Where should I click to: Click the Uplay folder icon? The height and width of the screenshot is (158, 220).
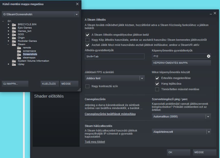14,64
